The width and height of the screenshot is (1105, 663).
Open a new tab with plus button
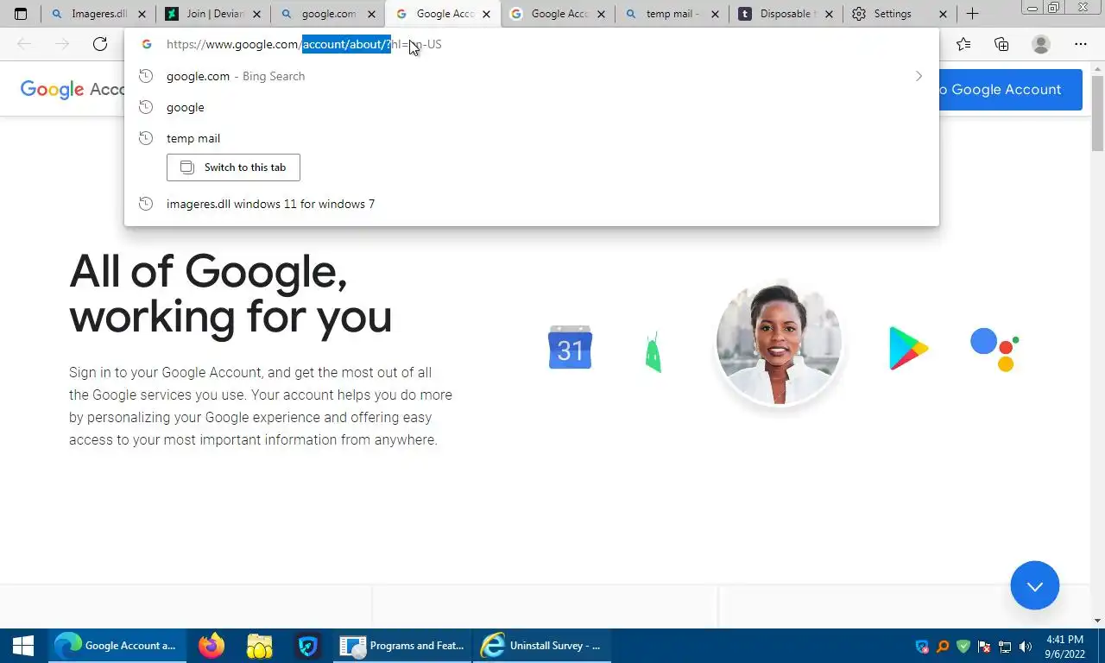coord(972,14)
